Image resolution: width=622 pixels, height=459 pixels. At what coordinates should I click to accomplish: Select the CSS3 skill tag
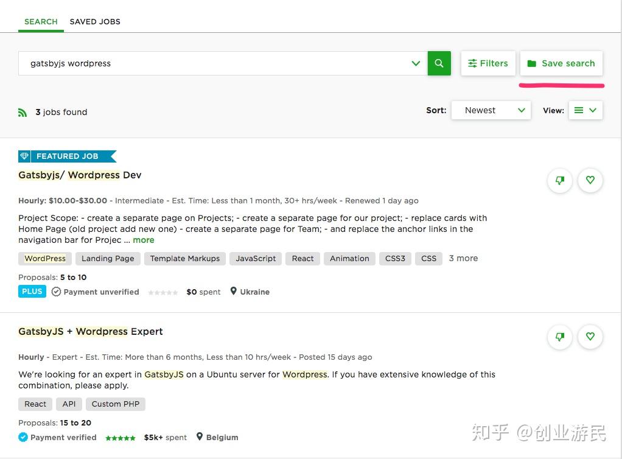pos(395,259)
